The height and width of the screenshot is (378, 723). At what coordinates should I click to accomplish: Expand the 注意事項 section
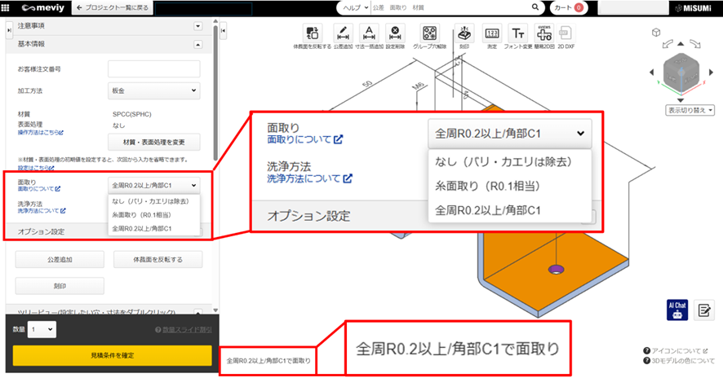[x=197, y=26]
